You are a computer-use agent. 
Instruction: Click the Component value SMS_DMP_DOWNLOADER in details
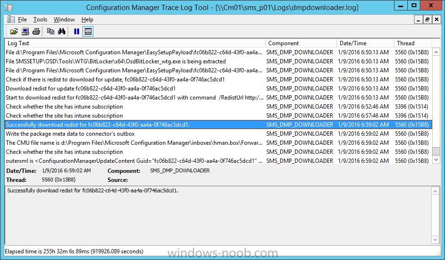tap(180, 170)
